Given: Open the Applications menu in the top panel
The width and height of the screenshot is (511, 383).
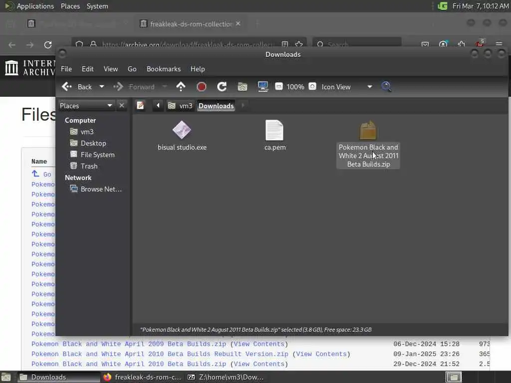Looking at the screenshot, I should click(29, 6).
